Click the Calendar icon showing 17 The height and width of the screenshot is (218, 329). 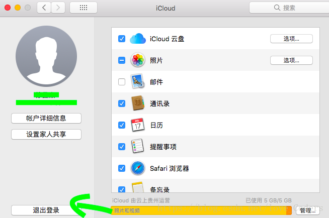click(x=138, y=125)
